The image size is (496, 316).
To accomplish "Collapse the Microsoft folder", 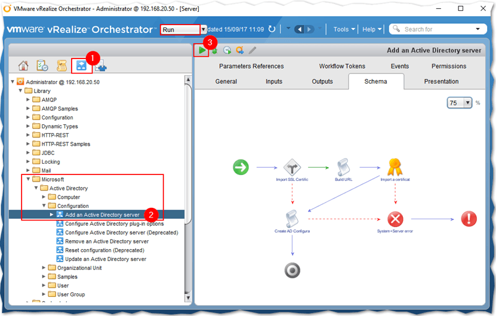I will pyautogui.click(x=29, y=179).
